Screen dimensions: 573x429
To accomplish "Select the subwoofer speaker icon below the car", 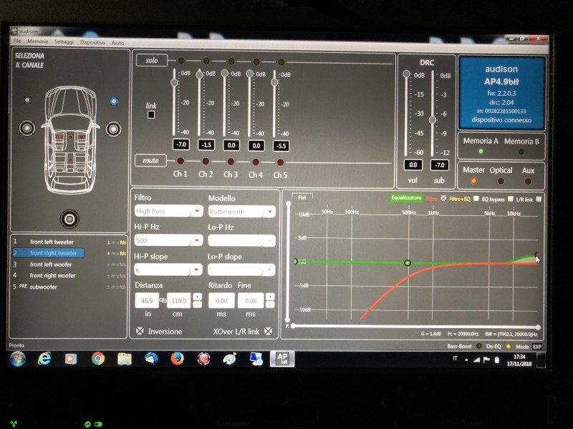I will point(69,219).
